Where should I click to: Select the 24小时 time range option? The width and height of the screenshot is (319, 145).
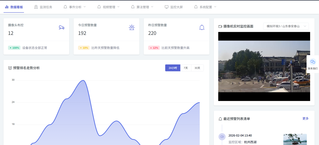[172, 68]
